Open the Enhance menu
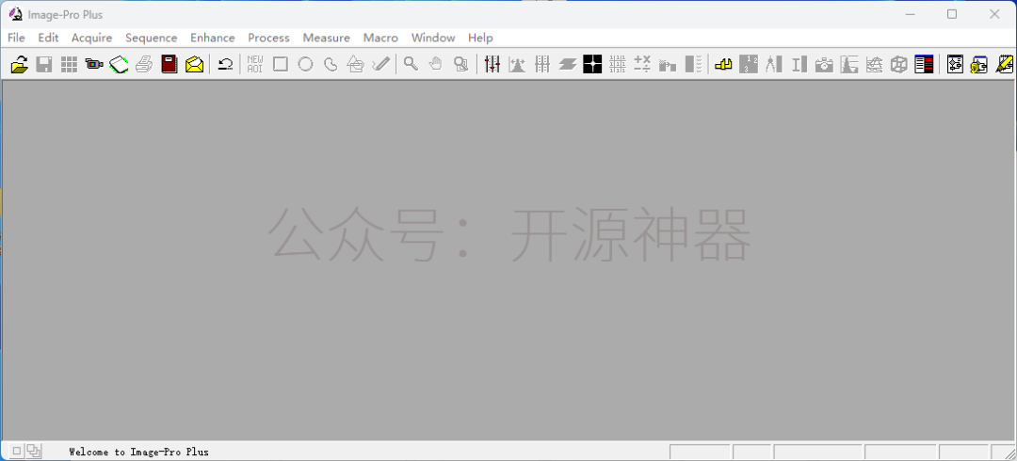This screenshot has width=1017, height=461. tap(213, 38)
